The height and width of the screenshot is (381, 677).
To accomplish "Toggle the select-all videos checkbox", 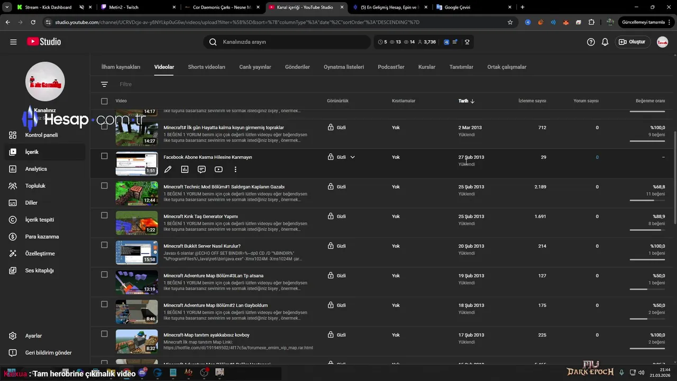I will (104, 101).
